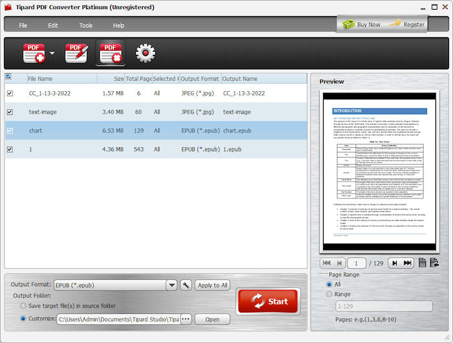Screen dimensions: 453x343
Task: Open Preferences with the gear icon
Action: tap(146, 53)
